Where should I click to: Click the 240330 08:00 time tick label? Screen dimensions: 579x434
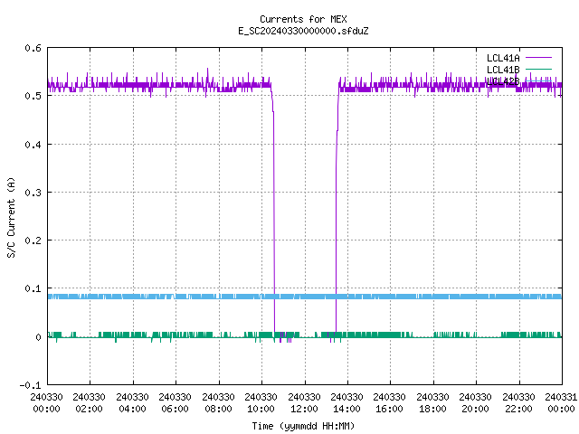point(218,403)
